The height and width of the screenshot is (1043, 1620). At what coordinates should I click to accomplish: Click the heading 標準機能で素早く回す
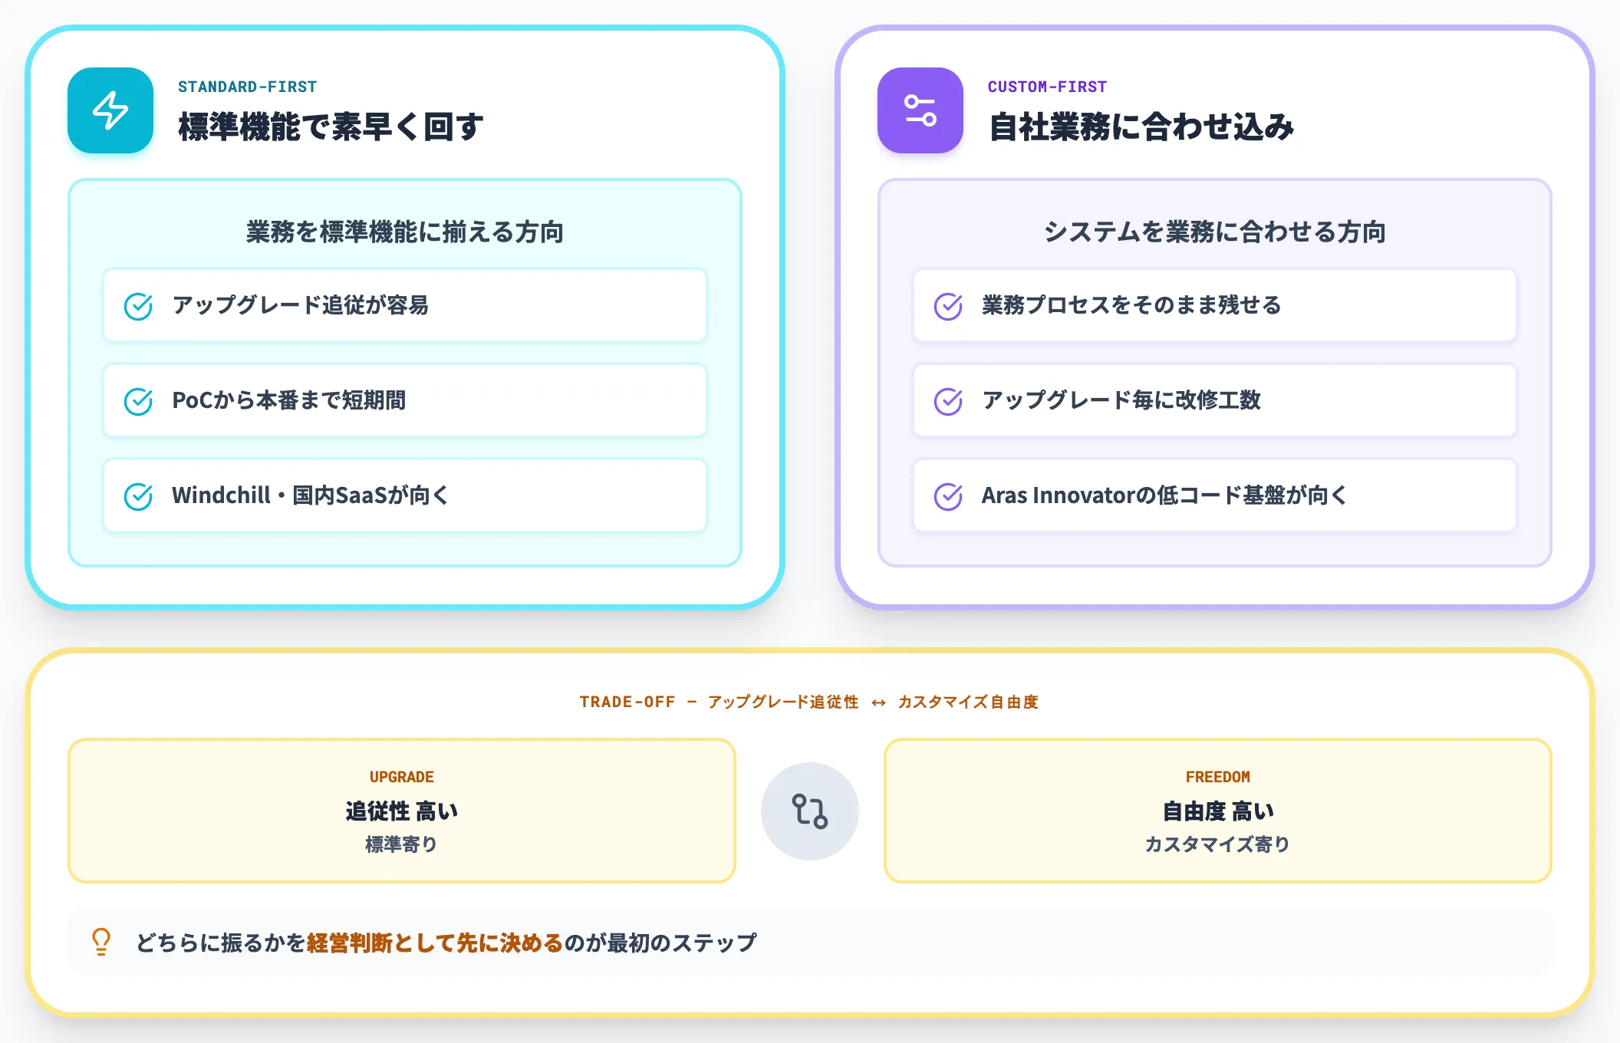331,127
